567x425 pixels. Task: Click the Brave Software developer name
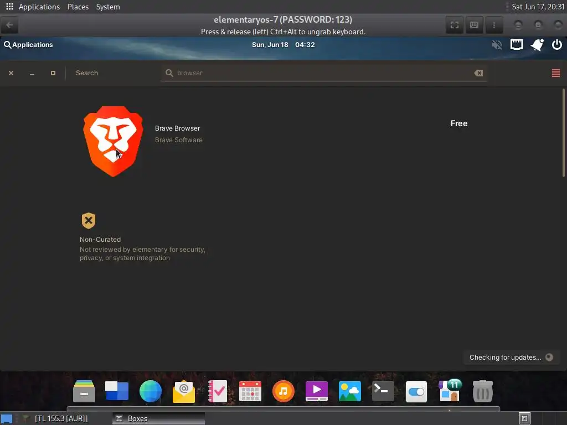click(x=179, y=140)
